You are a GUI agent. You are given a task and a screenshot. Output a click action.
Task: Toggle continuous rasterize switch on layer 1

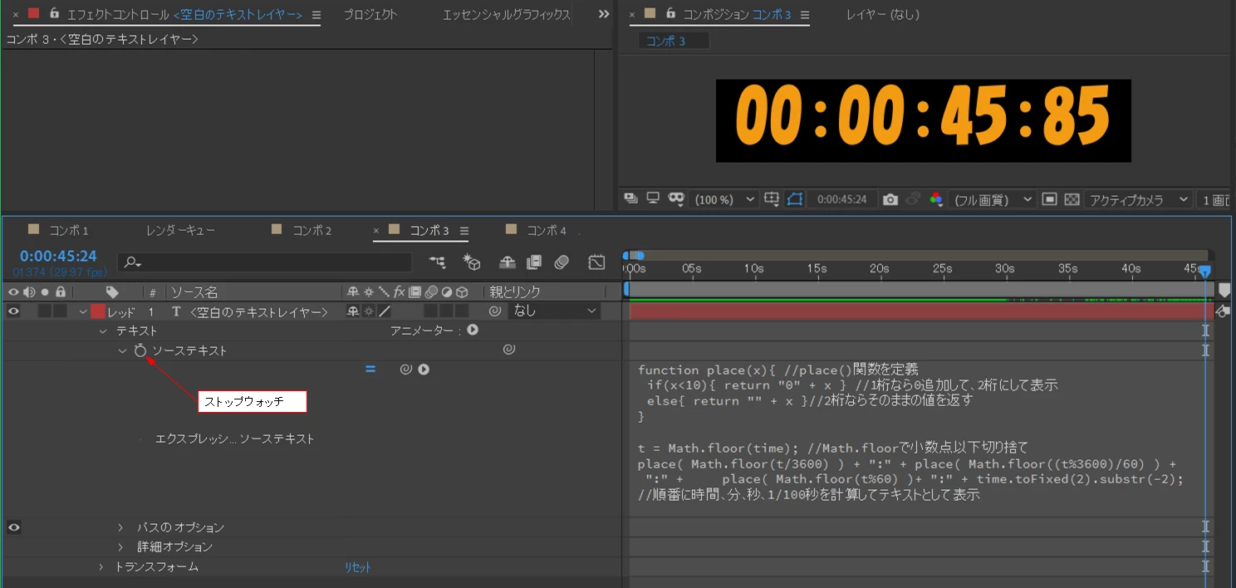point(369,311)
